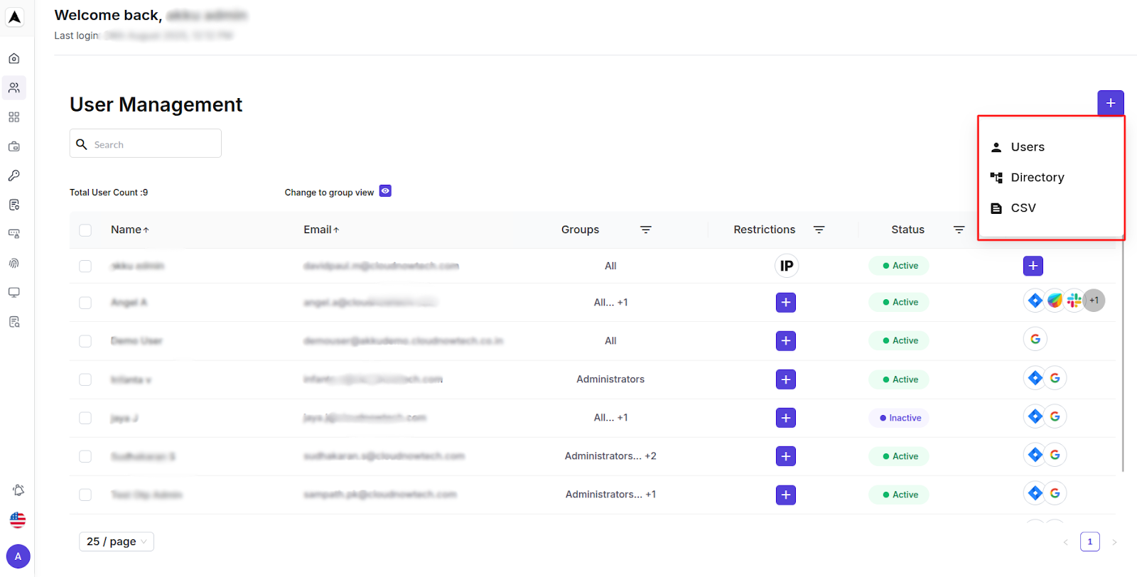Open the fingerprint sidebar icon
Screen dimensions: 1137x577
tap(14, 263)
